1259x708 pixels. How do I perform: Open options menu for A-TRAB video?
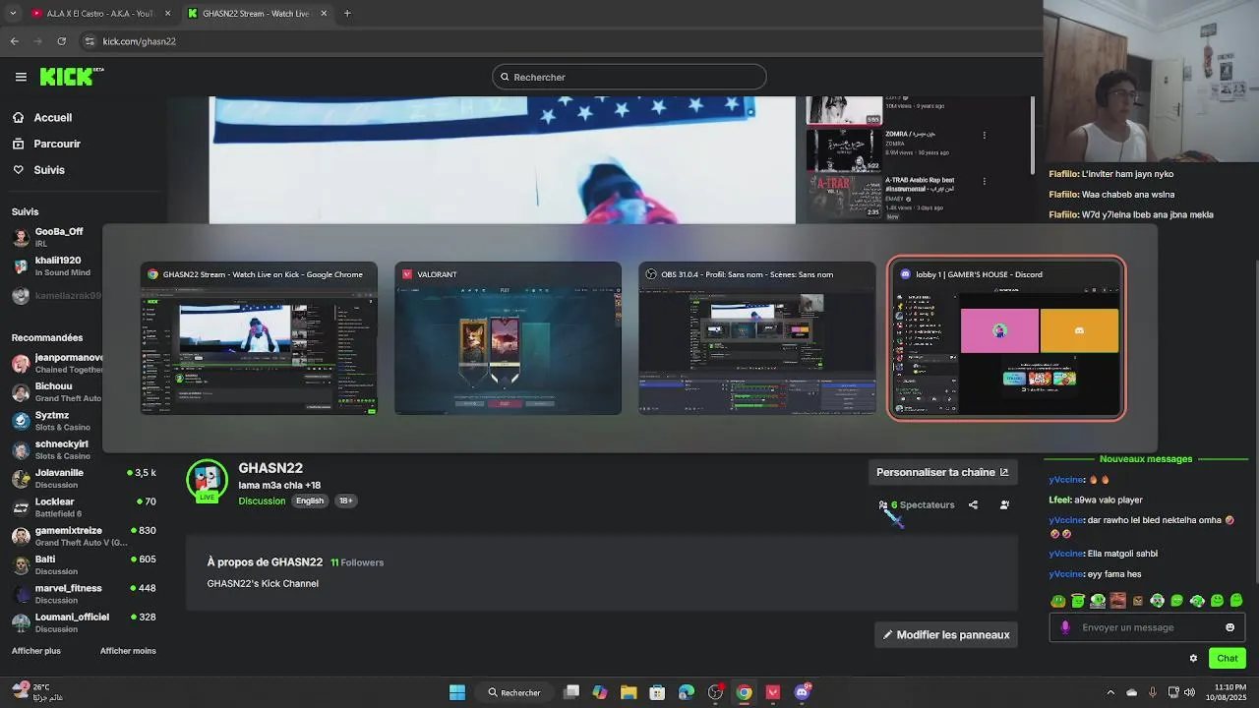[x=984, y=182]
